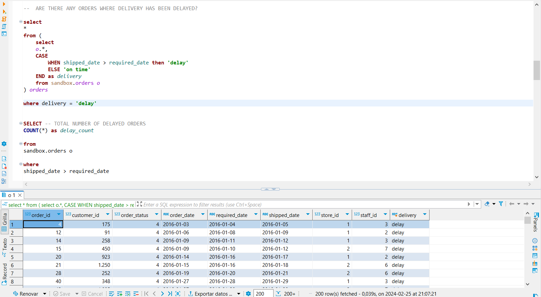Viewport: 541px width, 297px height.
Task: Duplicate the current row icon
Action: pos(128,294)
